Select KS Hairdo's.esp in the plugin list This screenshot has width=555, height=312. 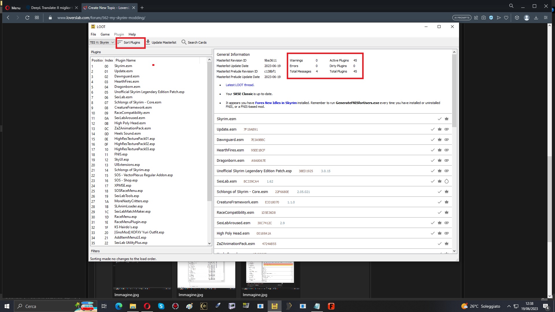tap(126, 227)
